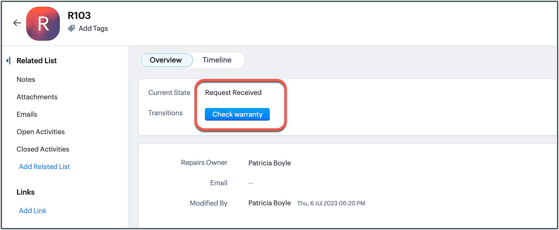Viewport: 559px width, 230px height.
Task: Switch to the Timeline tab
Action: [217, 60]
